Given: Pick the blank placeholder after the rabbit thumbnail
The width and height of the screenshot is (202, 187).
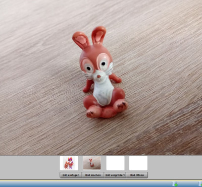Looking at the screenshot, I should pos(115,163).
